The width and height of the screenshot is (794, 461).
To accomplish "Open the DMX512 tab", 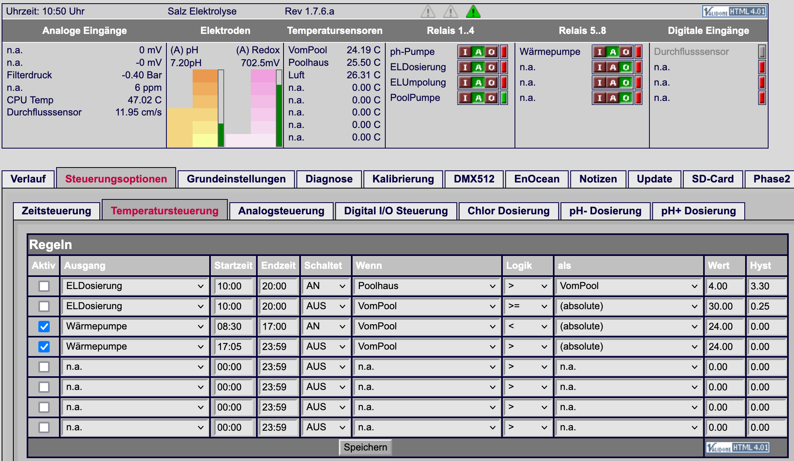I will click(474, 179).
